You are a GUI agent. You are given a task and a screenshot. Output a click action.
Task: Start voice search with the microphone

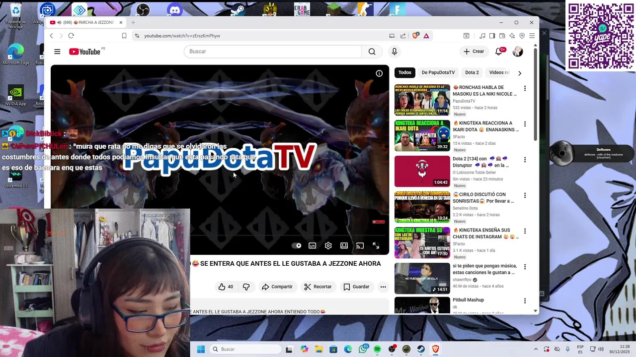(x=395, y=52)
